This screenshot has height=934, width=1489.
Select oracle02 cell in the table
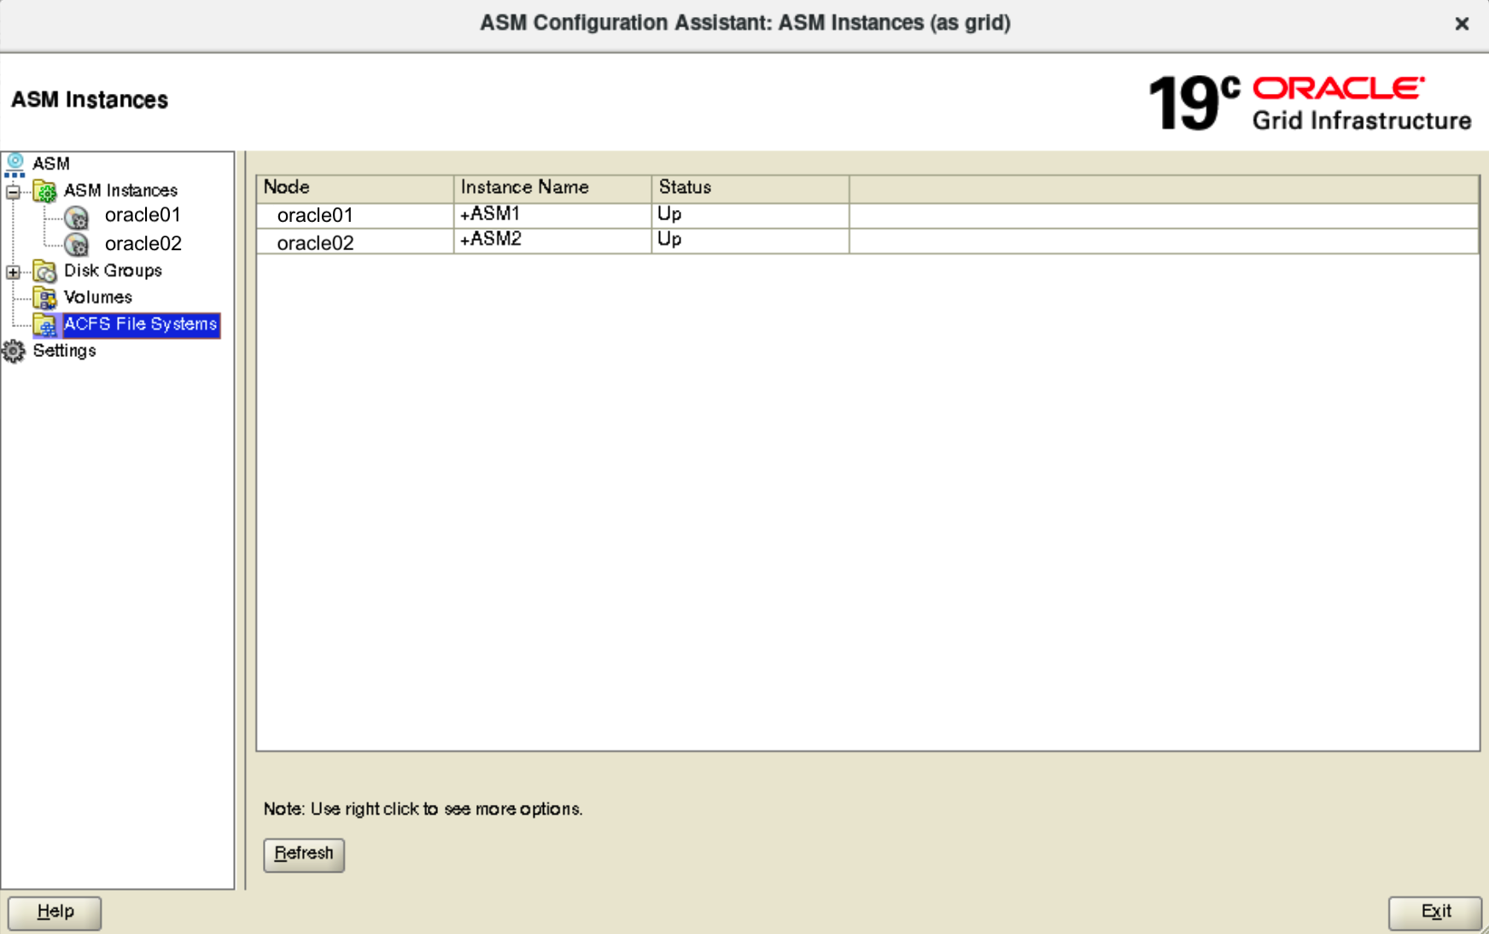(x=354, y=242)
